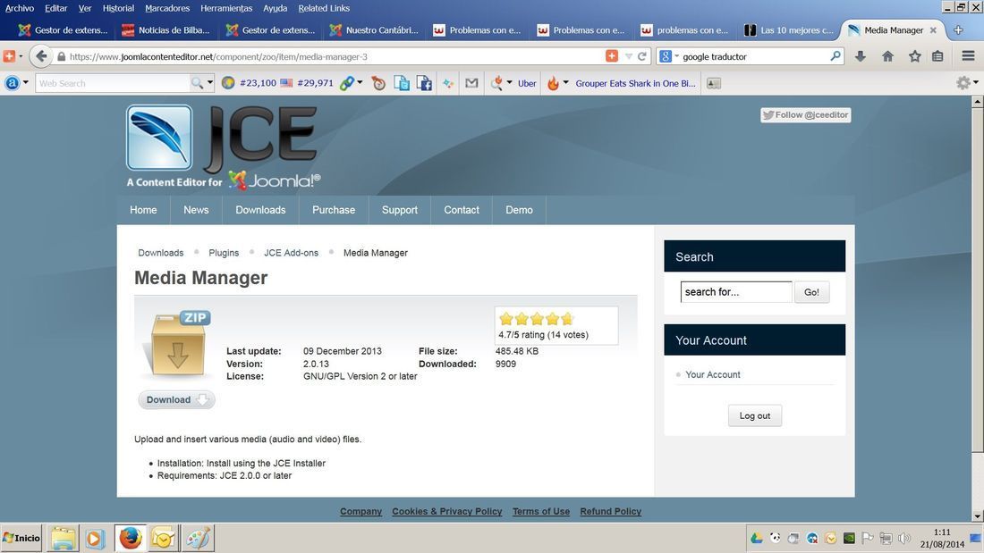984x553 pixels.
Task: Click the orange plus icon in the address bar
Action: pyautogui.click(x=612, y=55)
